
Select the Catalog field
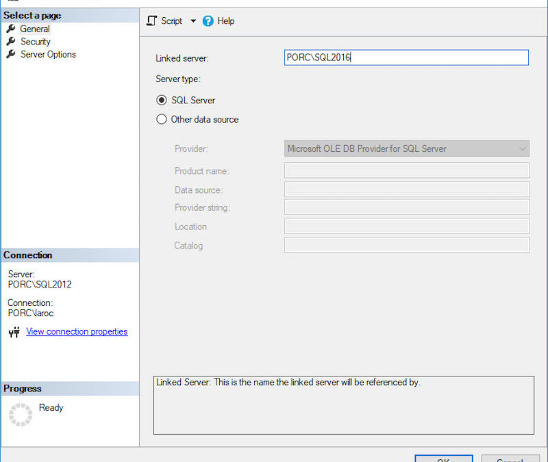tap(406, 245)
